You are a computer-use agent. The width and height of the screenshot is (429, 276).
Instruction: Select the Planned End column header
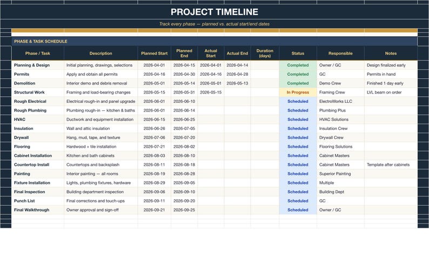tap(184, 53)
